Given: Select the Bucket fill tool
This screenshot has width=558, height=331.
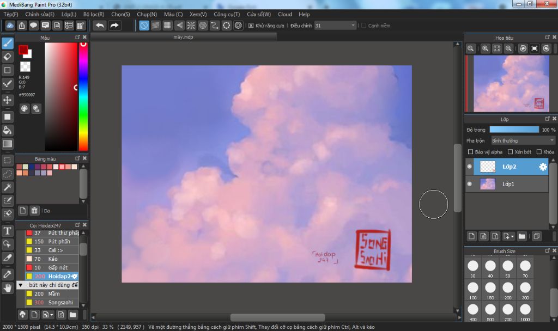Looking at the screenshot, I should (8, 130).
